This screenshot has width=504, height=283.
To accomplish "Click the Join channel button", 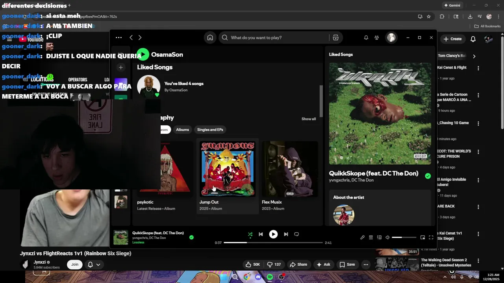I will (x=75, y=265).
